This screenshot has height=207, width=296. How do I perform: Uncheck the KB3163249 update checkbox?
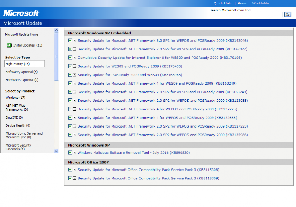pos(70,83)
